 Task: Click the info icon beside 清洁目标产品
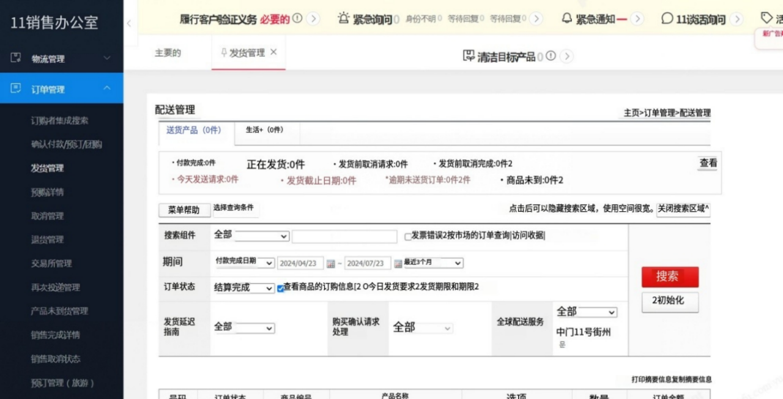551,56
